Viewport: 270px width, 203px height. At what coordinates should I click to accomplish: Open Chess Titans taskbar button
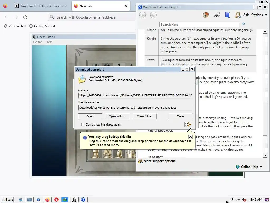point(74,200)
